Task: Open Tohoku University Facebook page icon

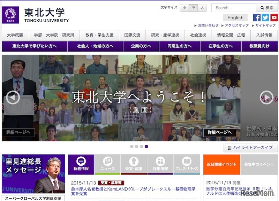Action: [x=257, y=17]
